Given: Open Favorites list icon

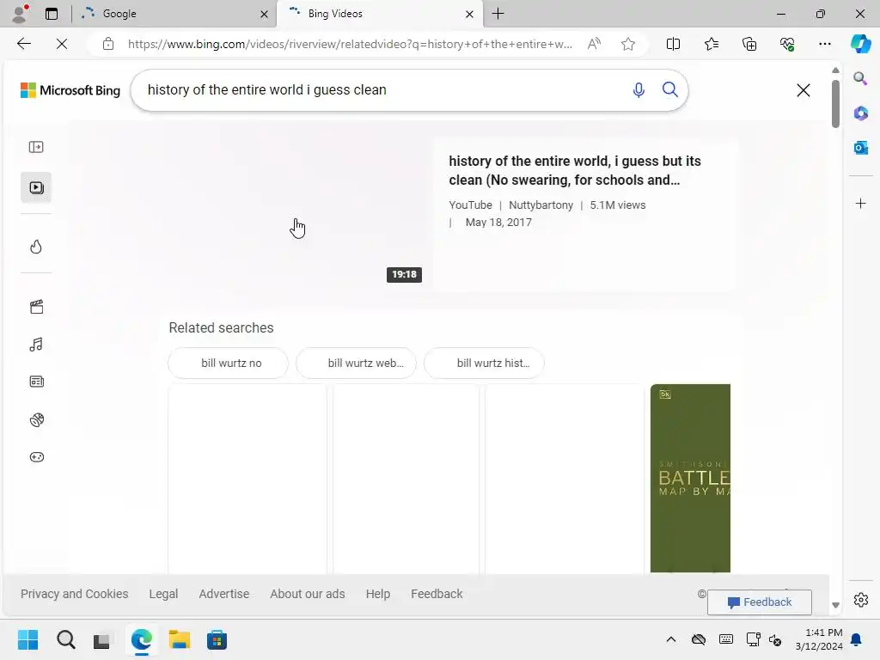Looking at the screenshot, I should point(711,44).
